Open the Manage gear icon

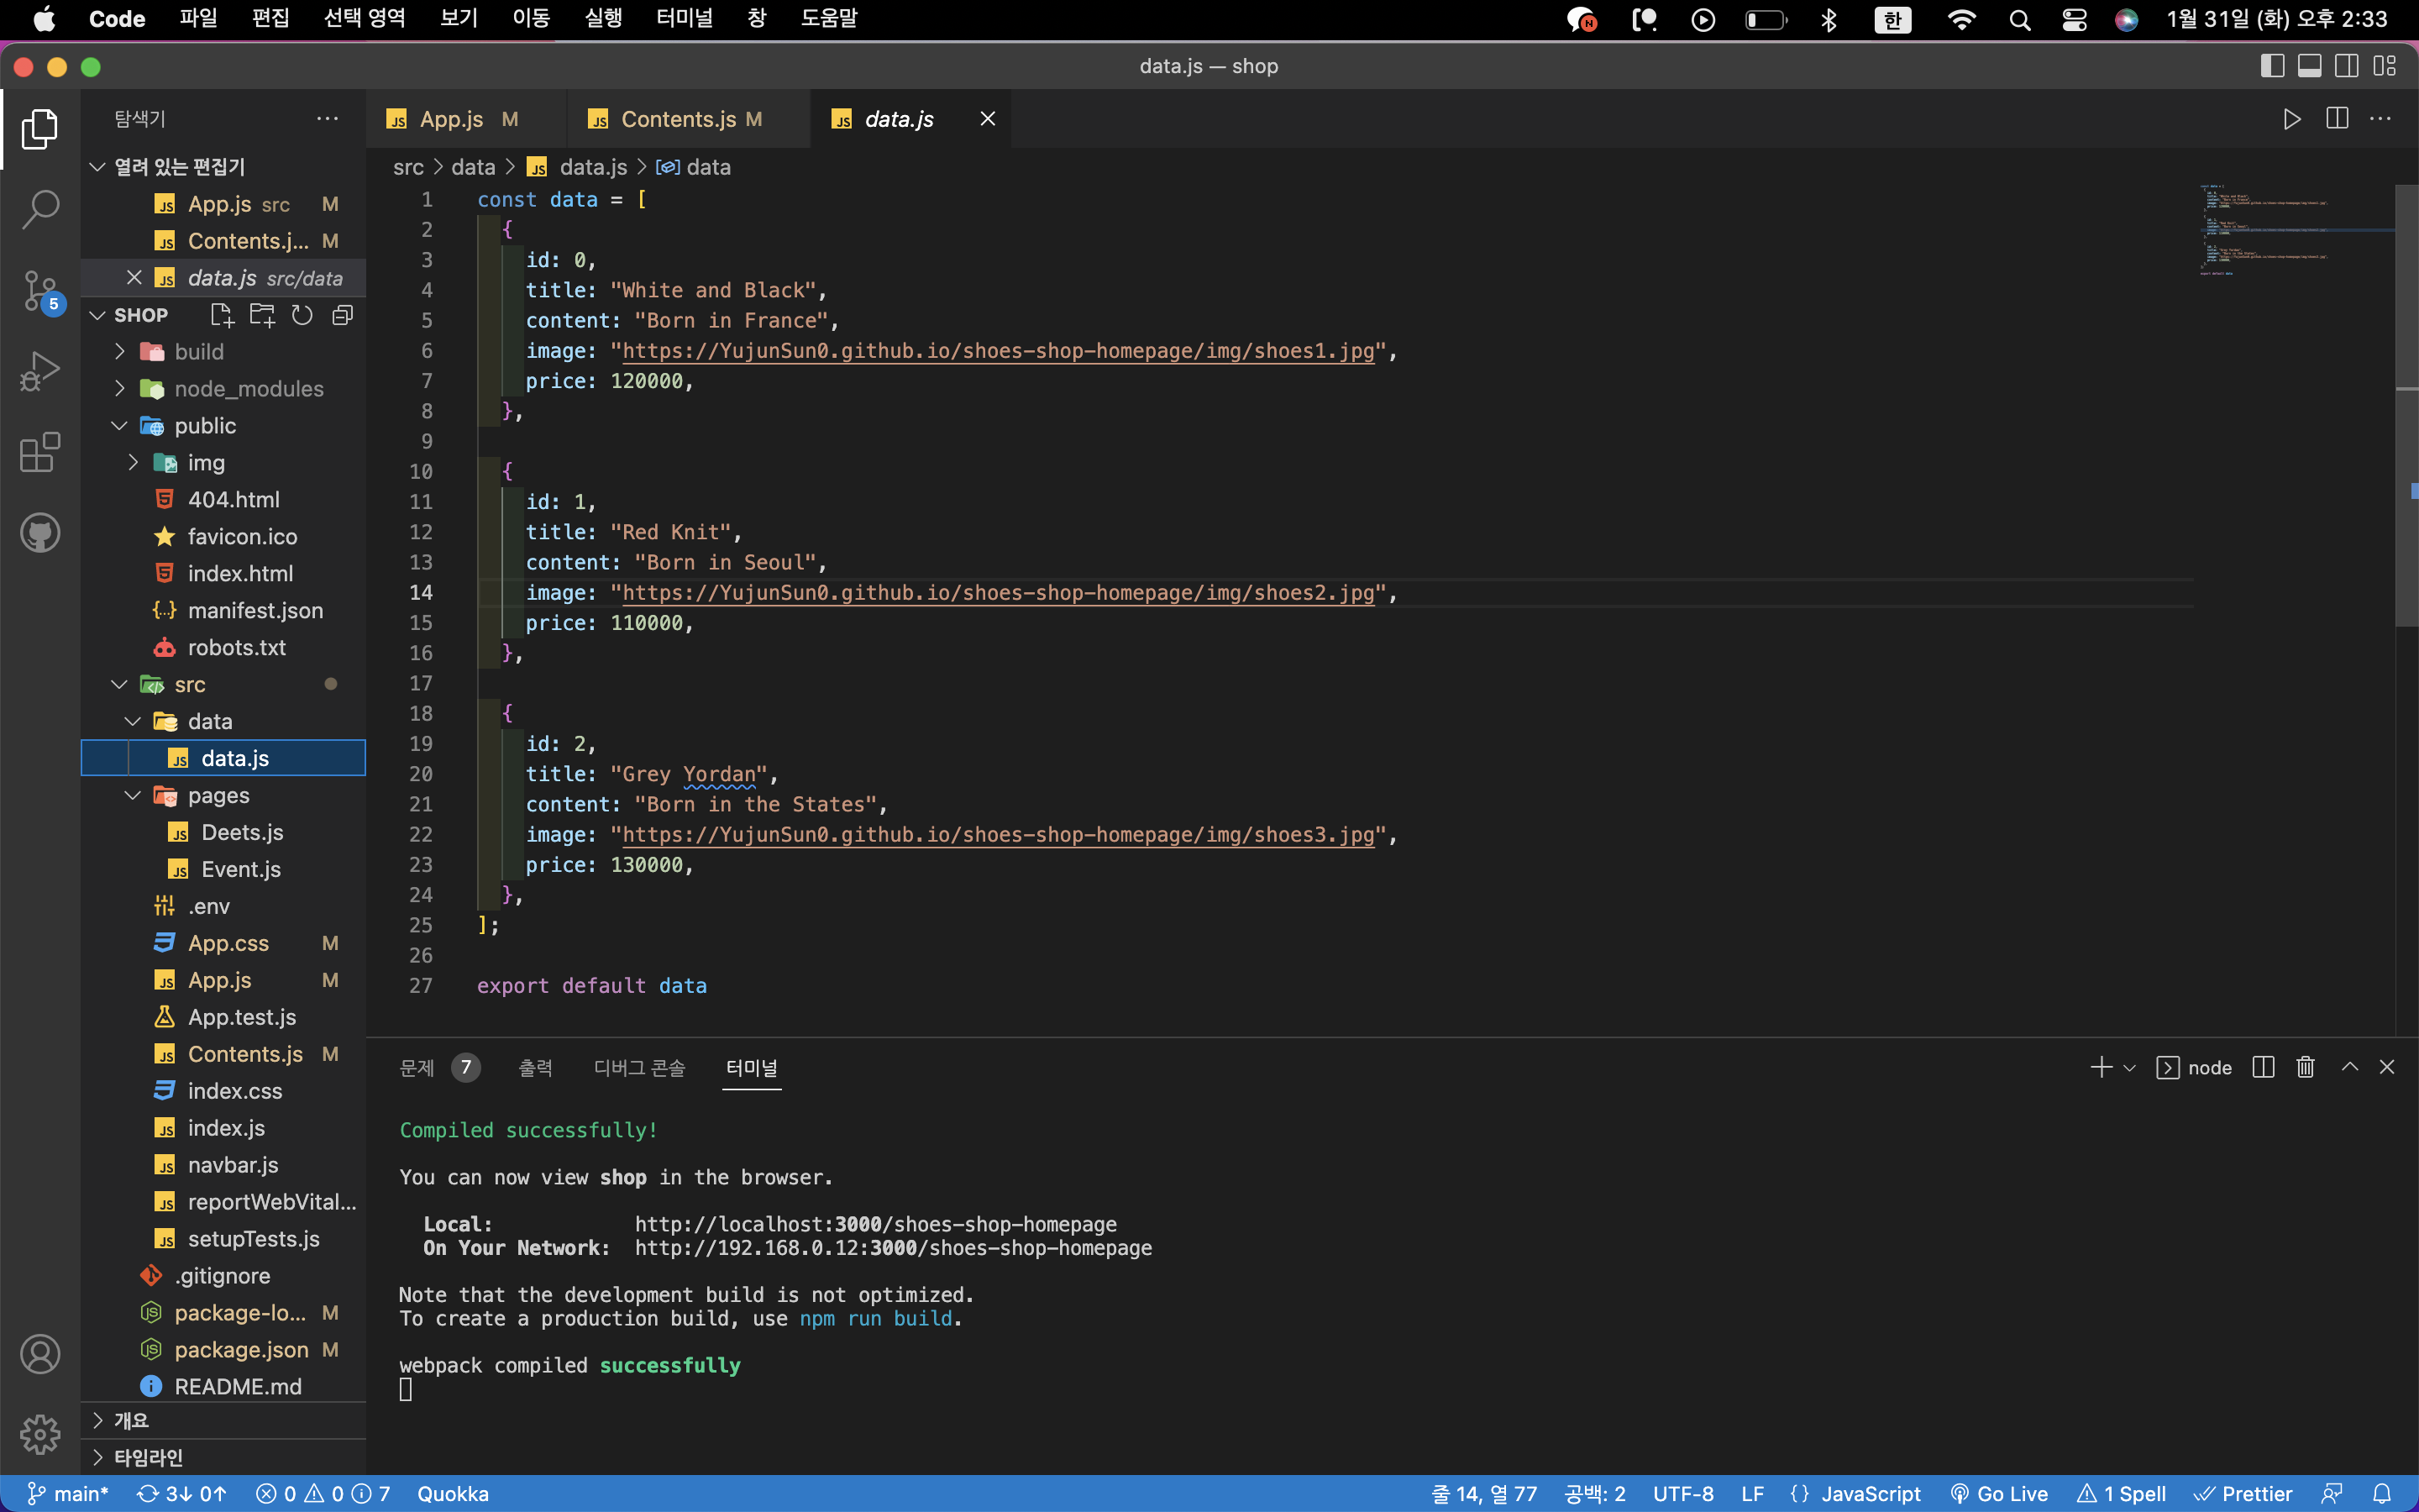coord(40,1434)
